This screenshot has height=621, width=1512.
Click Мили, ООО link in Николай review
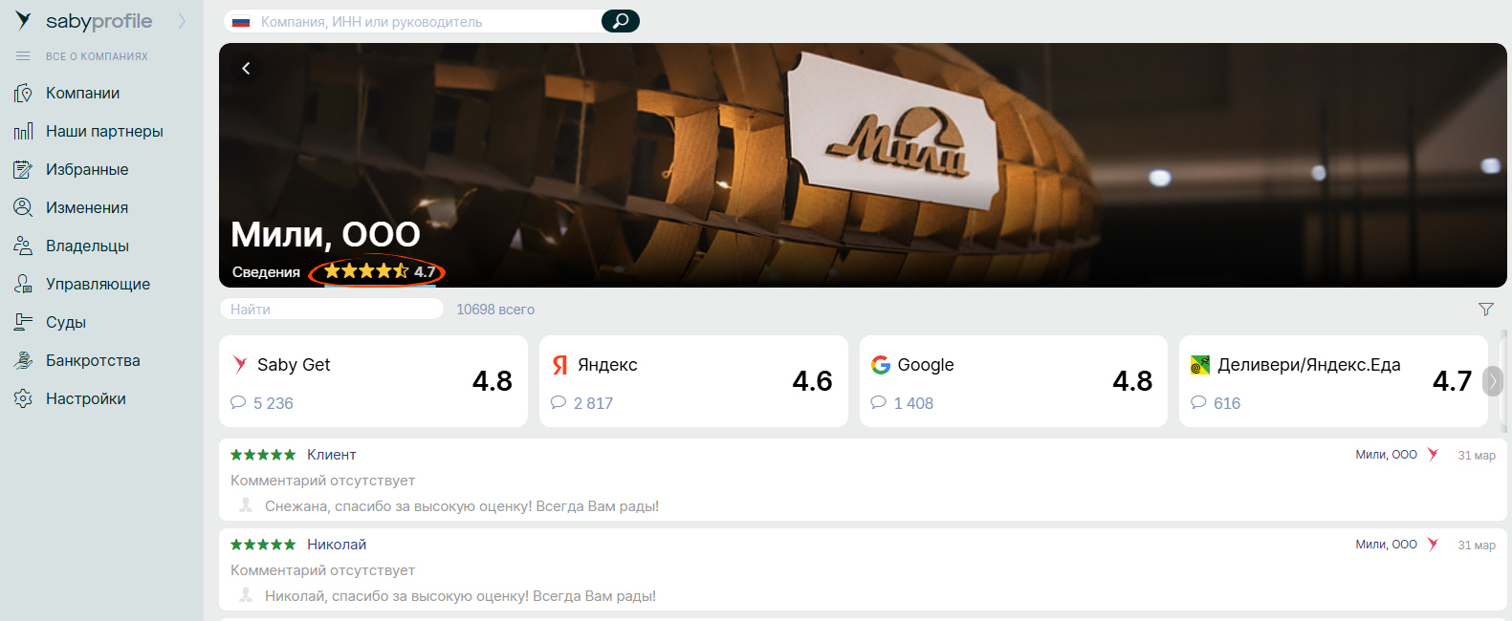pos(1386,545)
